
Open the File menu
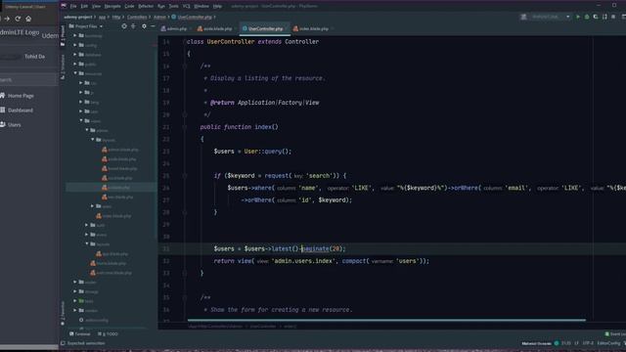(x=73, y=6)
